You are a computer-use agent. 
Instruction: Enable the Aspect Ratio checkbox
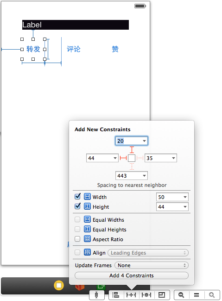pos(77,239)
